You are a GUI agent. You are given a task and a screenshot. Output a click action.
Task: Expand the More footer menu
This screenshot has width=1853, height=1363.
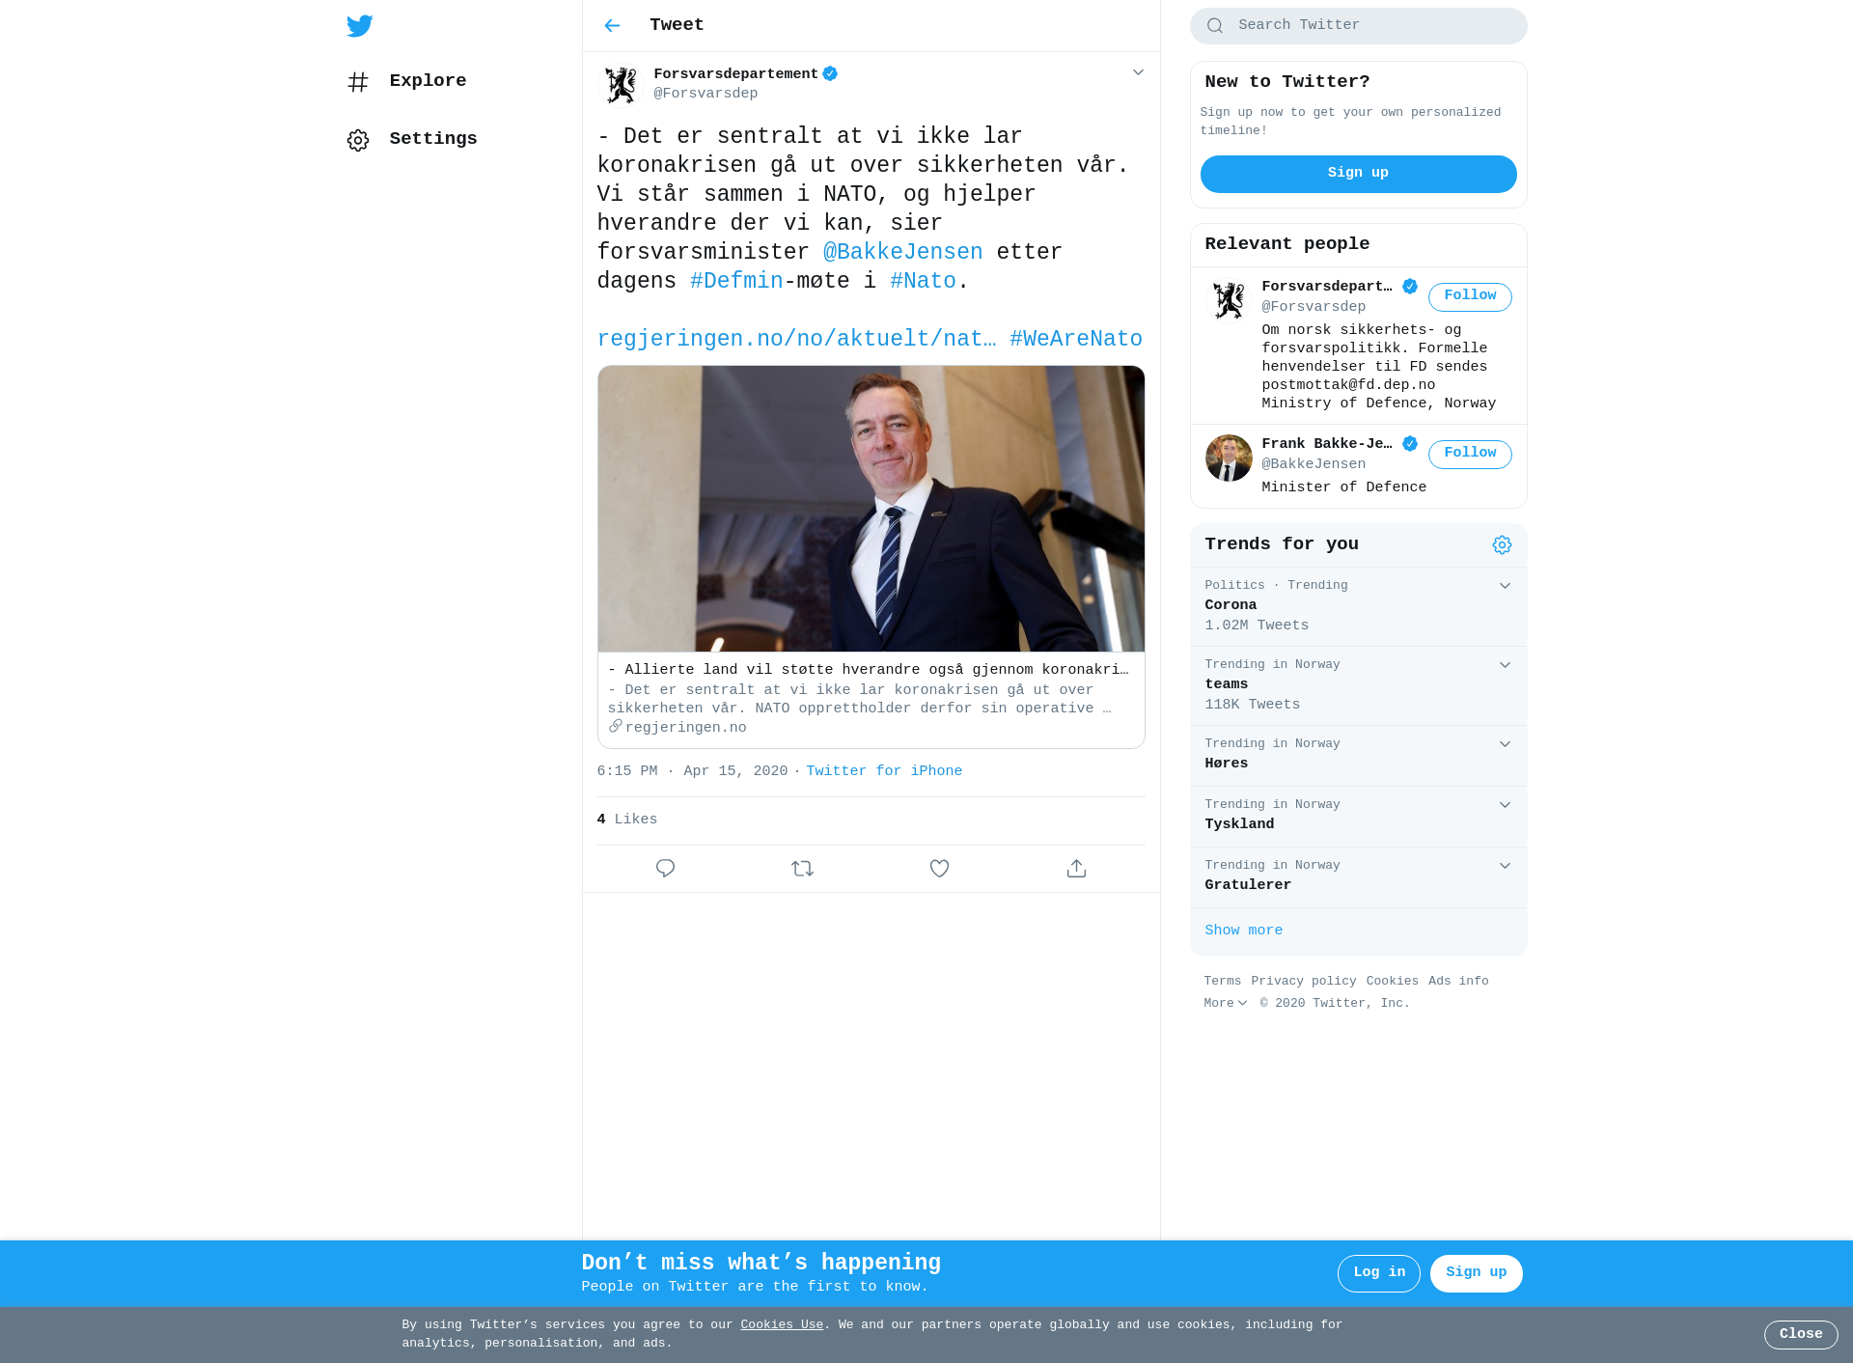click(x=1226, y=1003)
